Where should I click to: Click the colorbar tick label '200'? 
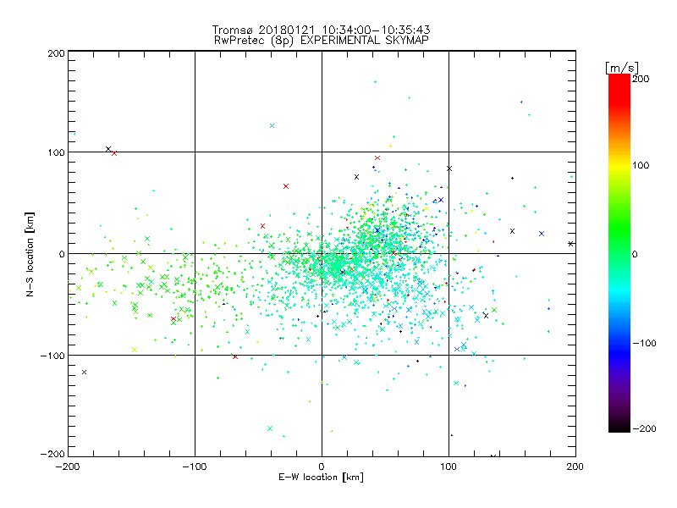click(x=641, y=79)
